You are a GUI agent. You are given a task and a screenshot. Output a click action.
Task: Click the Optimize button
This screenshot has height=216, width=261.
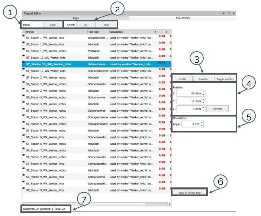[217, 109]
